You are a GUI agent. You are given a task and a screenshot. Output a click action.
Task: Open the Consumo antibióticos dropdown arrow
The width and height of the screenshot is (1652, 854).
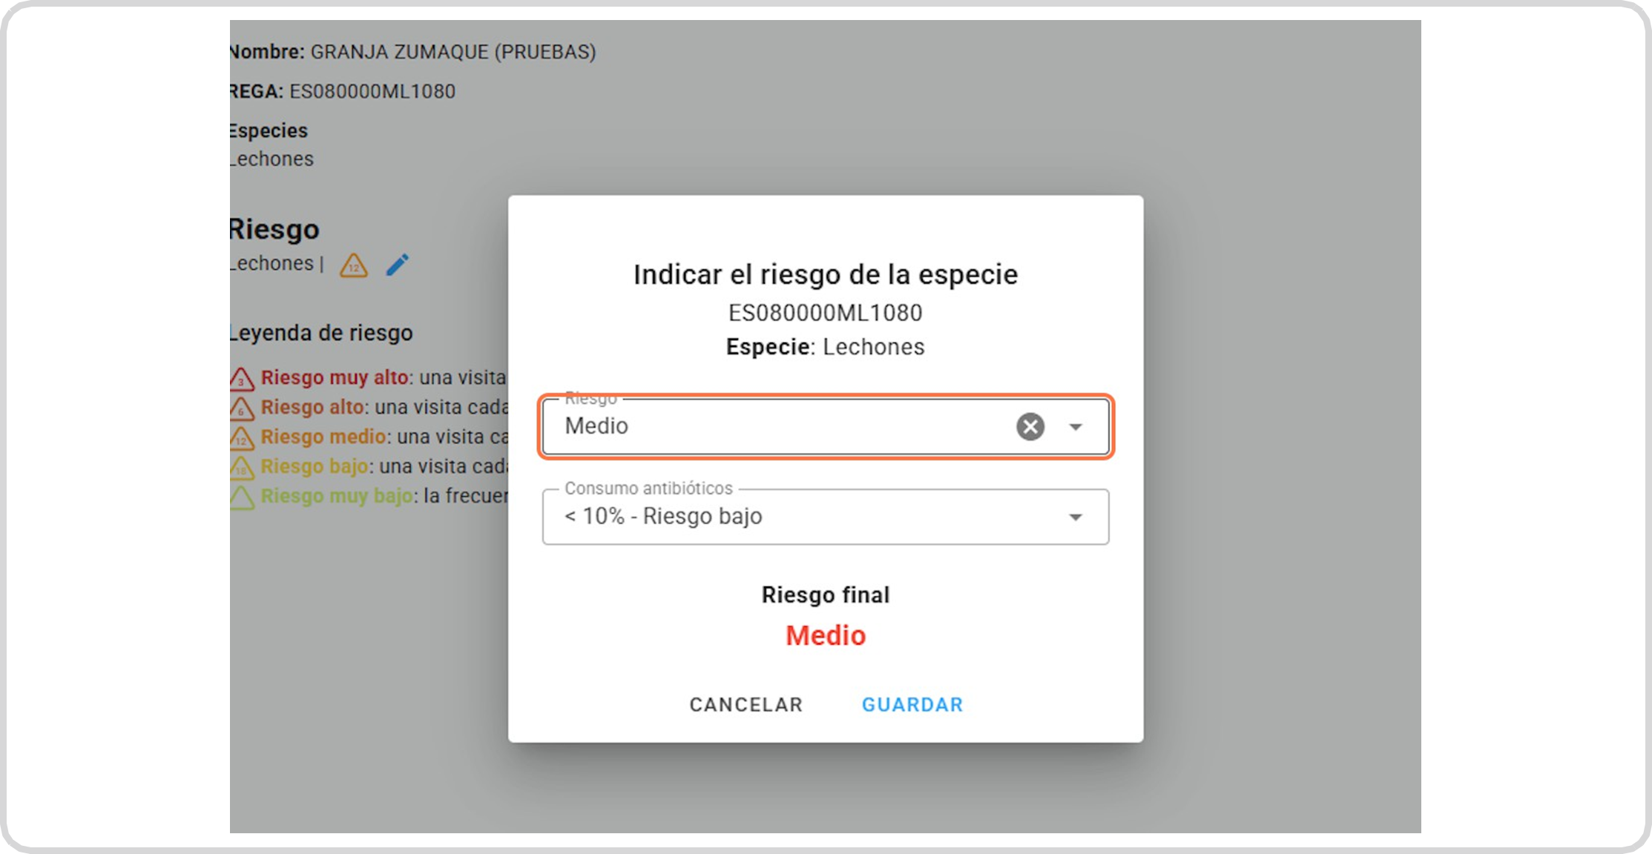pos(1075,517)
